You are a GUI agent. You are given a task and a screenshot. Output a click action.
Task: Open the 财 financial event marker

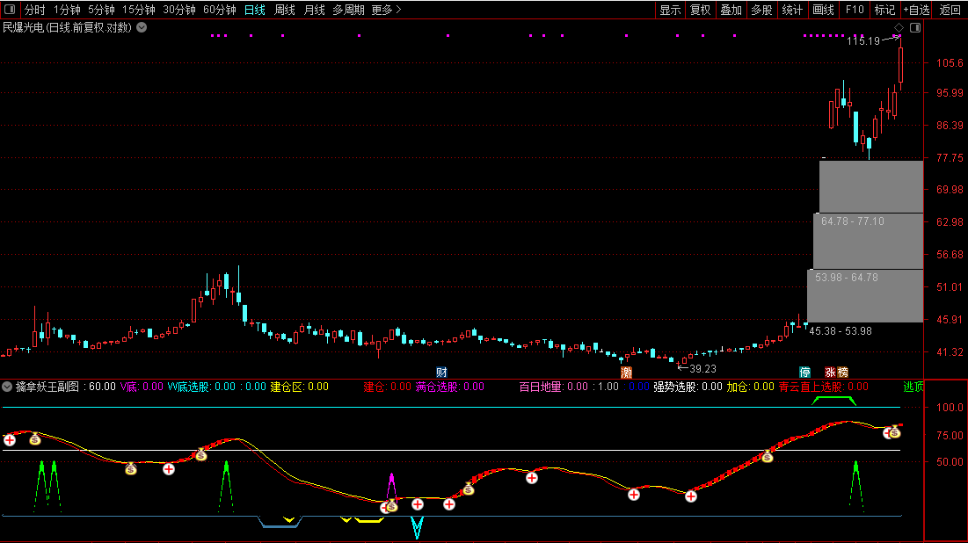click(441, 372)
